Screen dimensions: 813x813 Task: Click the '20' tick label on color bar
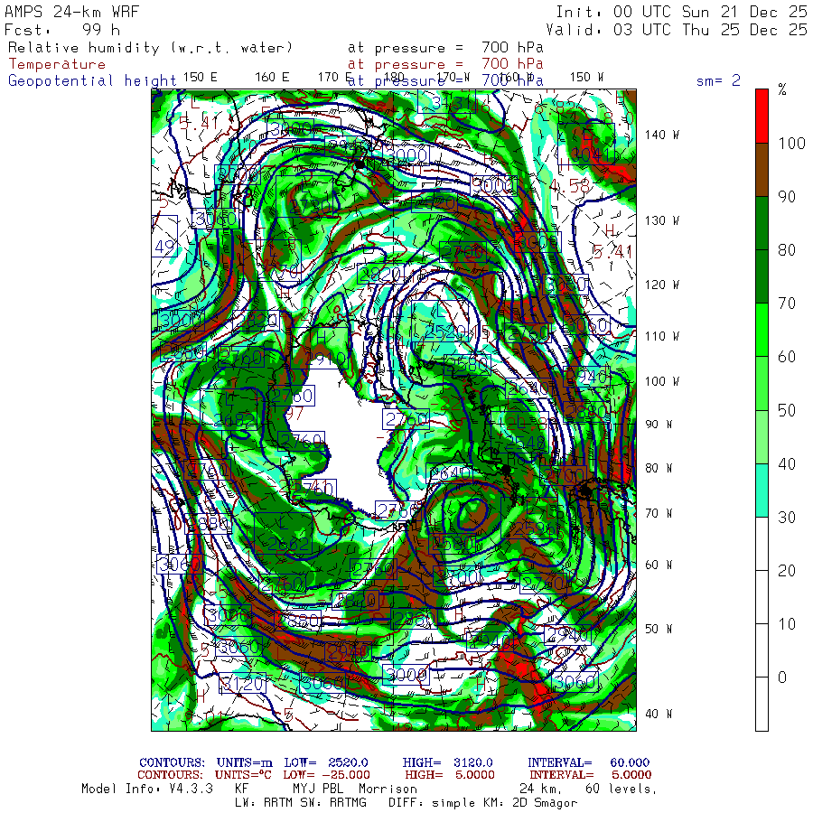click(787, 570)
